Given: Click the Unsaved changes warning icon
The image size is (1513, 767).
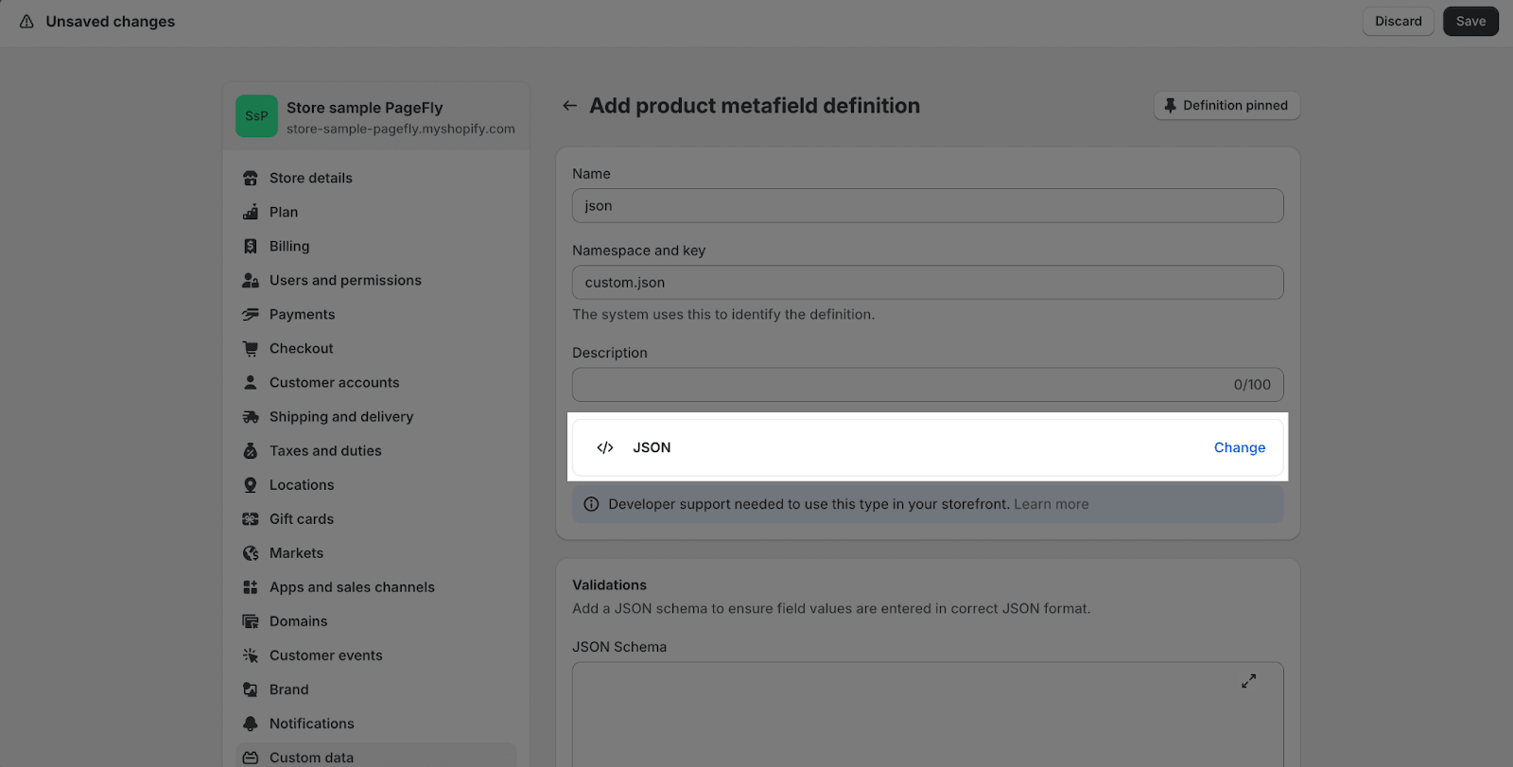Looking at the screenshot, I should point(26,21).
